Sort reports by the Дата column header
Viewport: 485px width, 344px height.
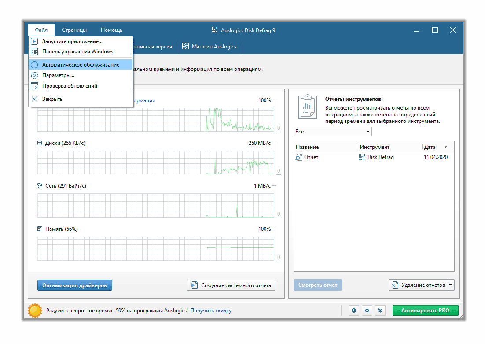tap(436, 147)
